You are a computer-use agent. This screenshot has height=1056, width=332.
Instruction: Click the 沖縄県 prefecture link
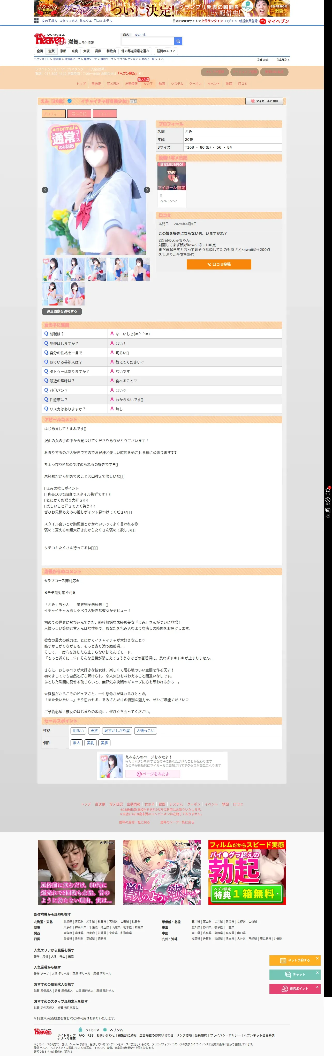tap(278, 939)
